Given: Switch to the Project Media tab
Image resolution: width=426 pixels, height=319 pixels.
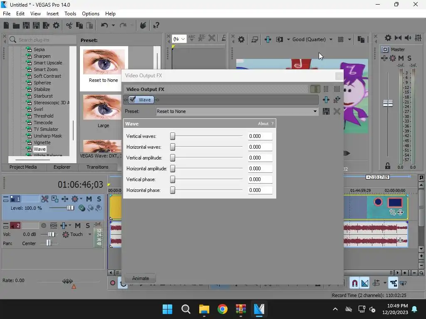Looking at the screenshot, I should point(23,167).
